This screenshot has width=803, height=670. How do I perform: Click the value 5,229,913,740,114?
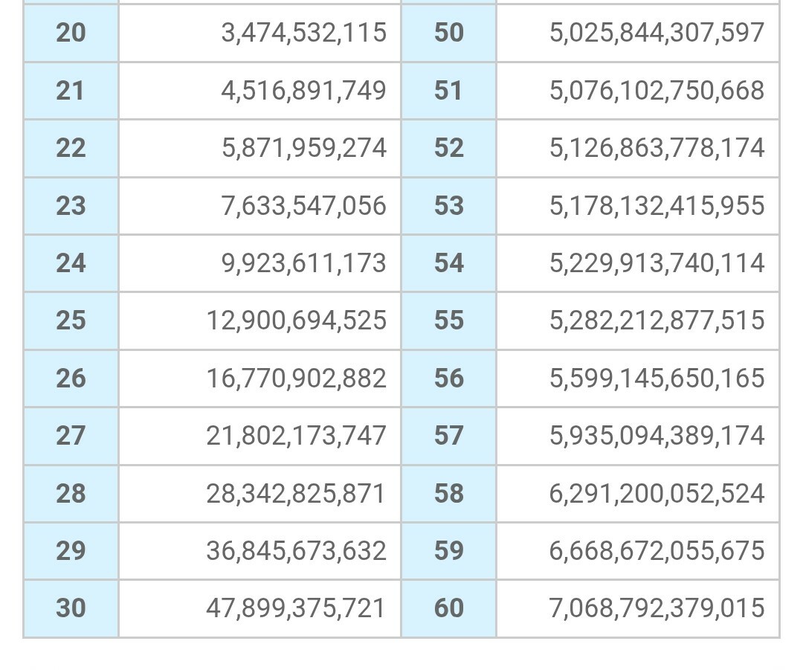(x=657, y=263)
